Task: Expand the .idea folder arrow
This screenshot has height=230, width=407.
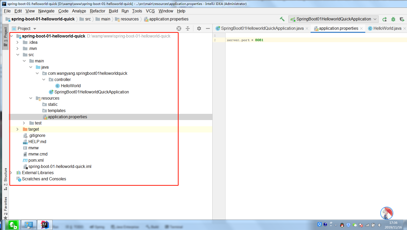Action: tap(18, 42)
